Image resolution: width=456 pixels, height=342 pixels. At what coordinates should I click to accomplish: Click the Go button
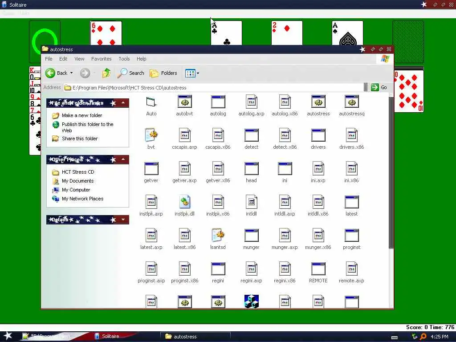click(x=379, y=87)
